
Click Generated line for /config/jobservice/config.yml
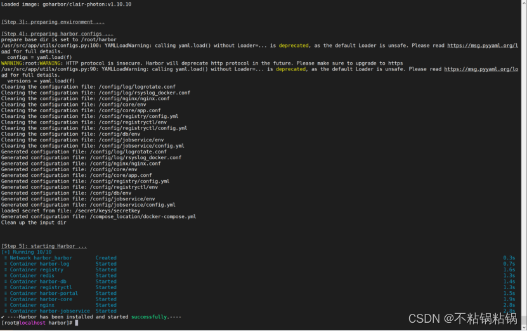click(x=88, y=205)
